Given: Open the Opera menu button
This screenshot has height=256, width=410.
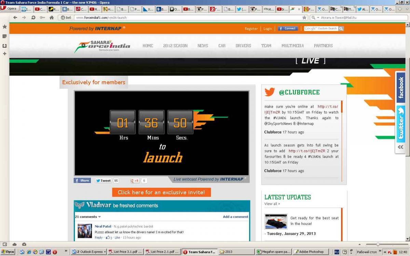Looking at the screenshot, I should 10,9.
